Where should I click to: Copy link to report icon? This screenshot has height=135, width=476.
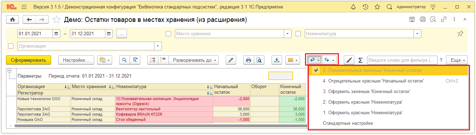pyautogui.click(x=444, y=20)
